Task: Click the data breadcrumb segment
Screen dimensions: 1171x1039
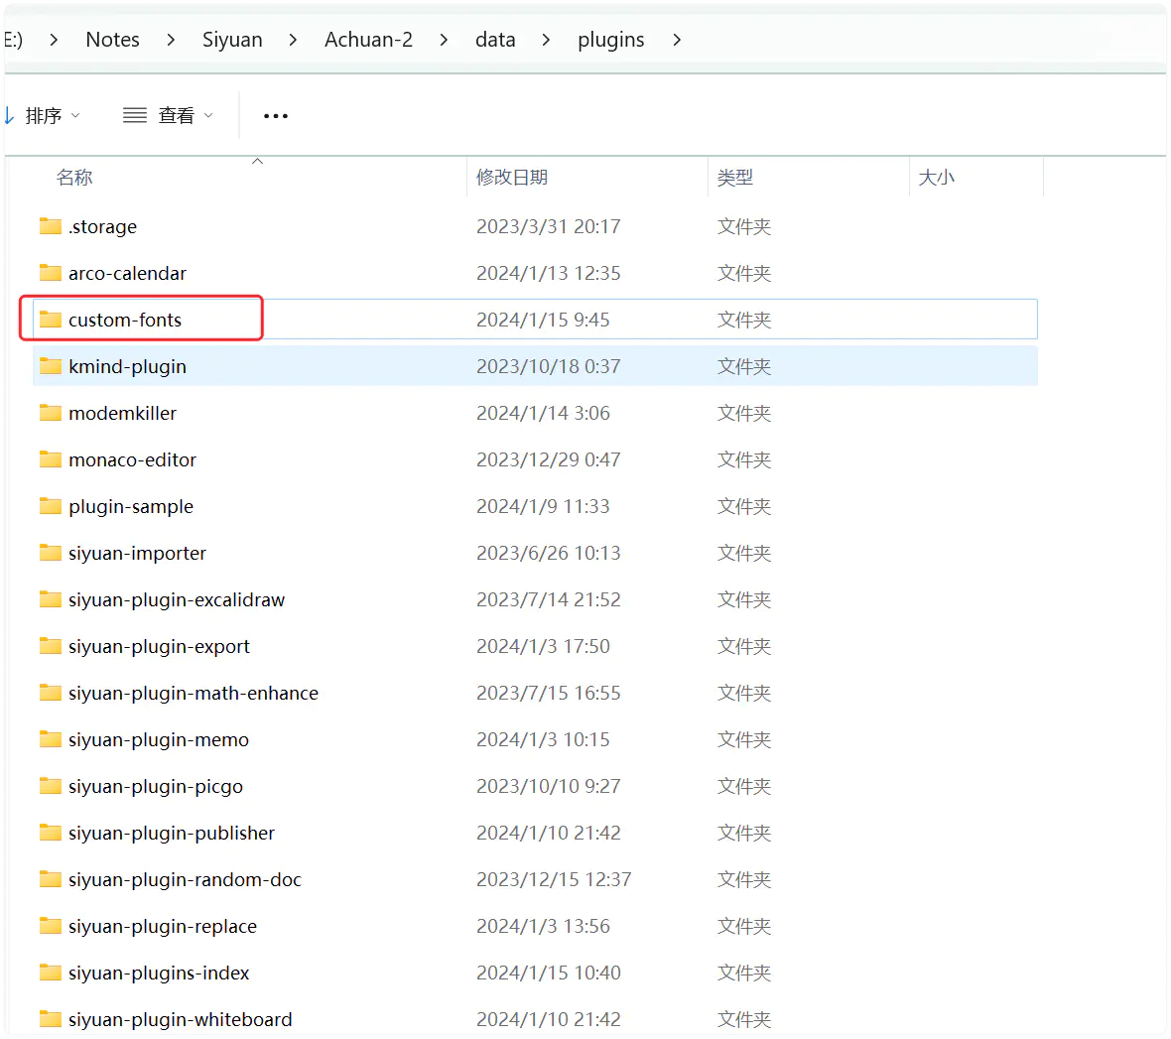Action: [x=495, y=40]
